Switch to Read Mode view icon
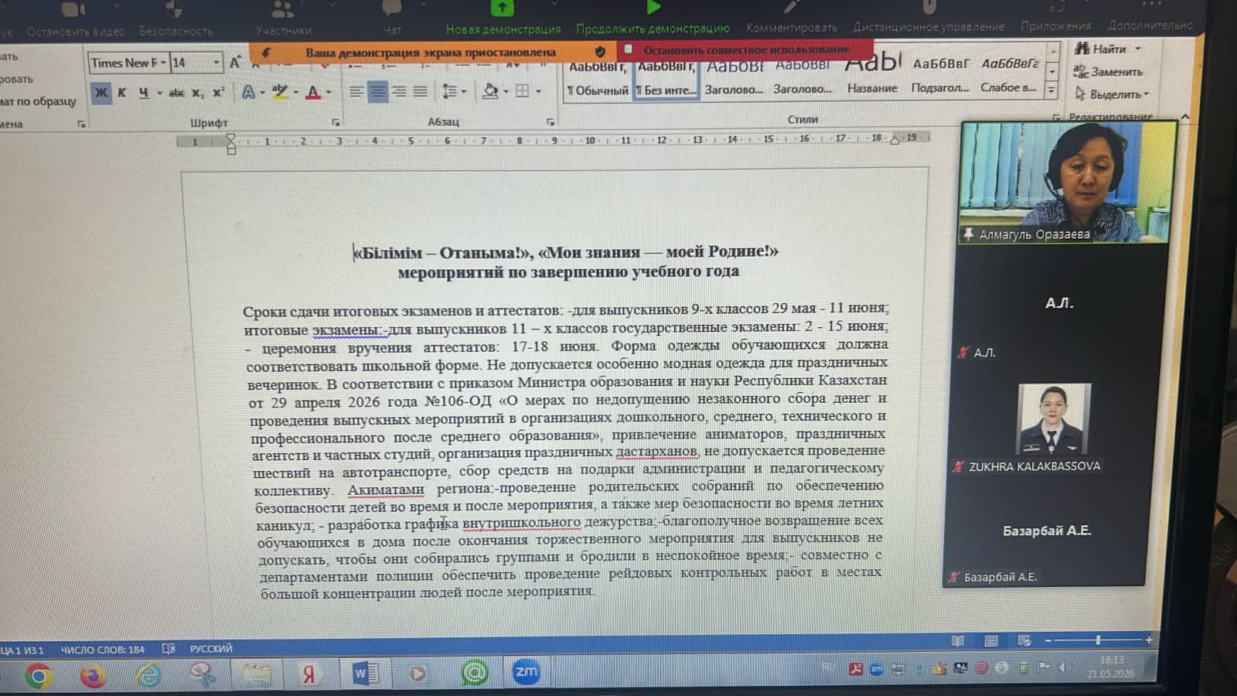Screen dimensions: 1237x696 point(957,640)
